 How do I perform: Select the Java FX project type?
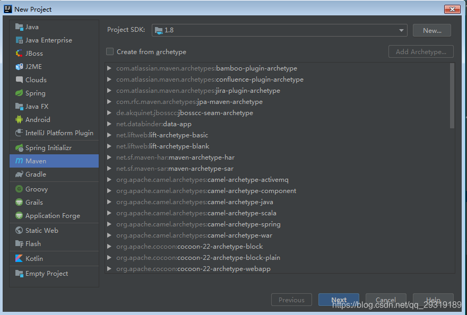(34, 106)
